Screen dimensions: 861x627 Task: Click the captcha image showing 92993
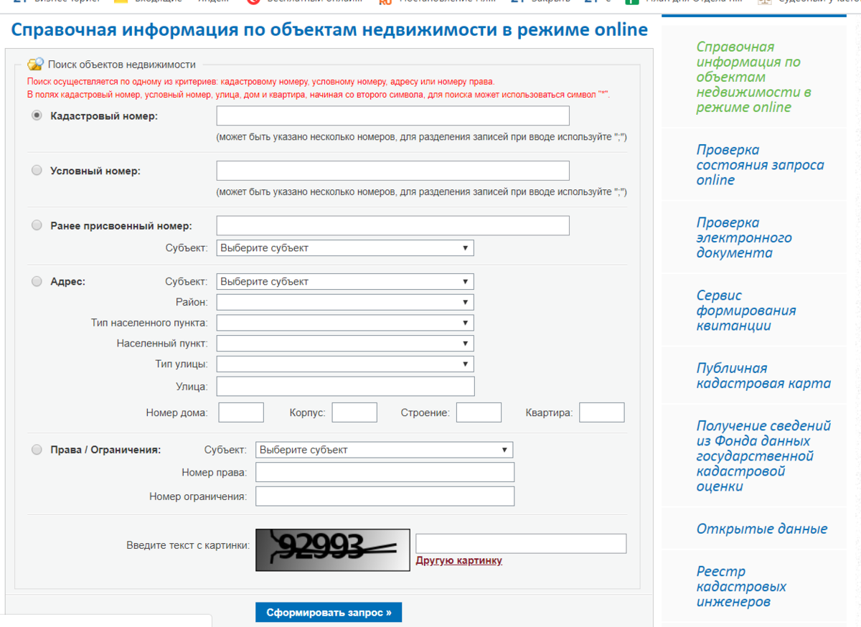click(333, 550)
